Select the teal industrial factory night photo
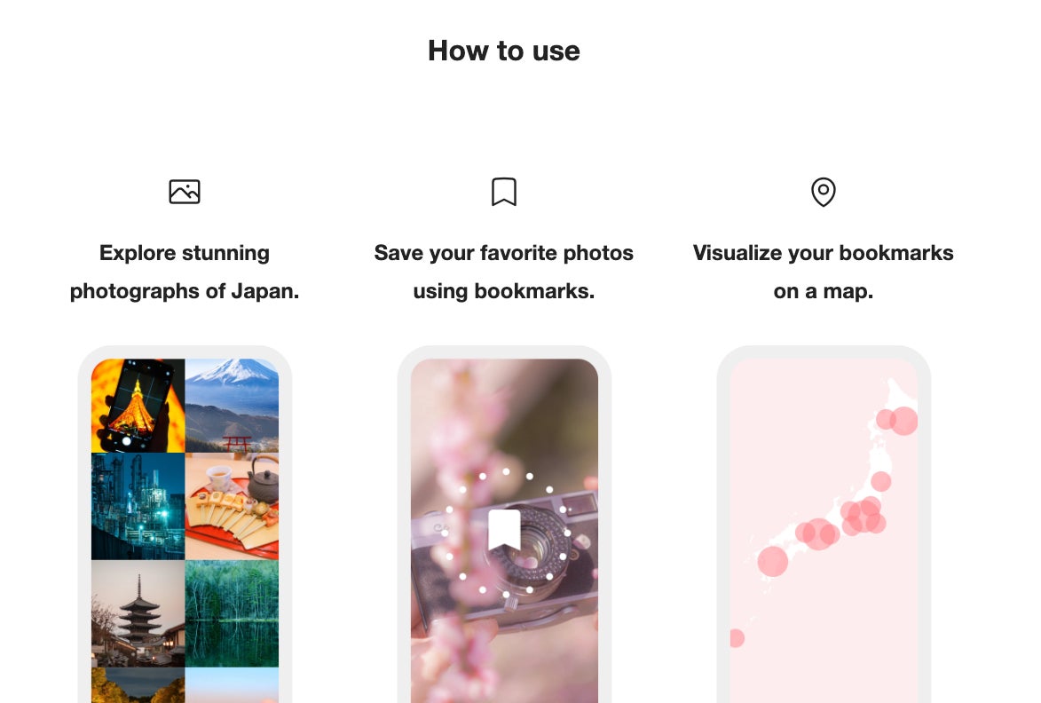The width and height of the screenshot is (1041, 703). pyautogui.click(x=138, y=506)
